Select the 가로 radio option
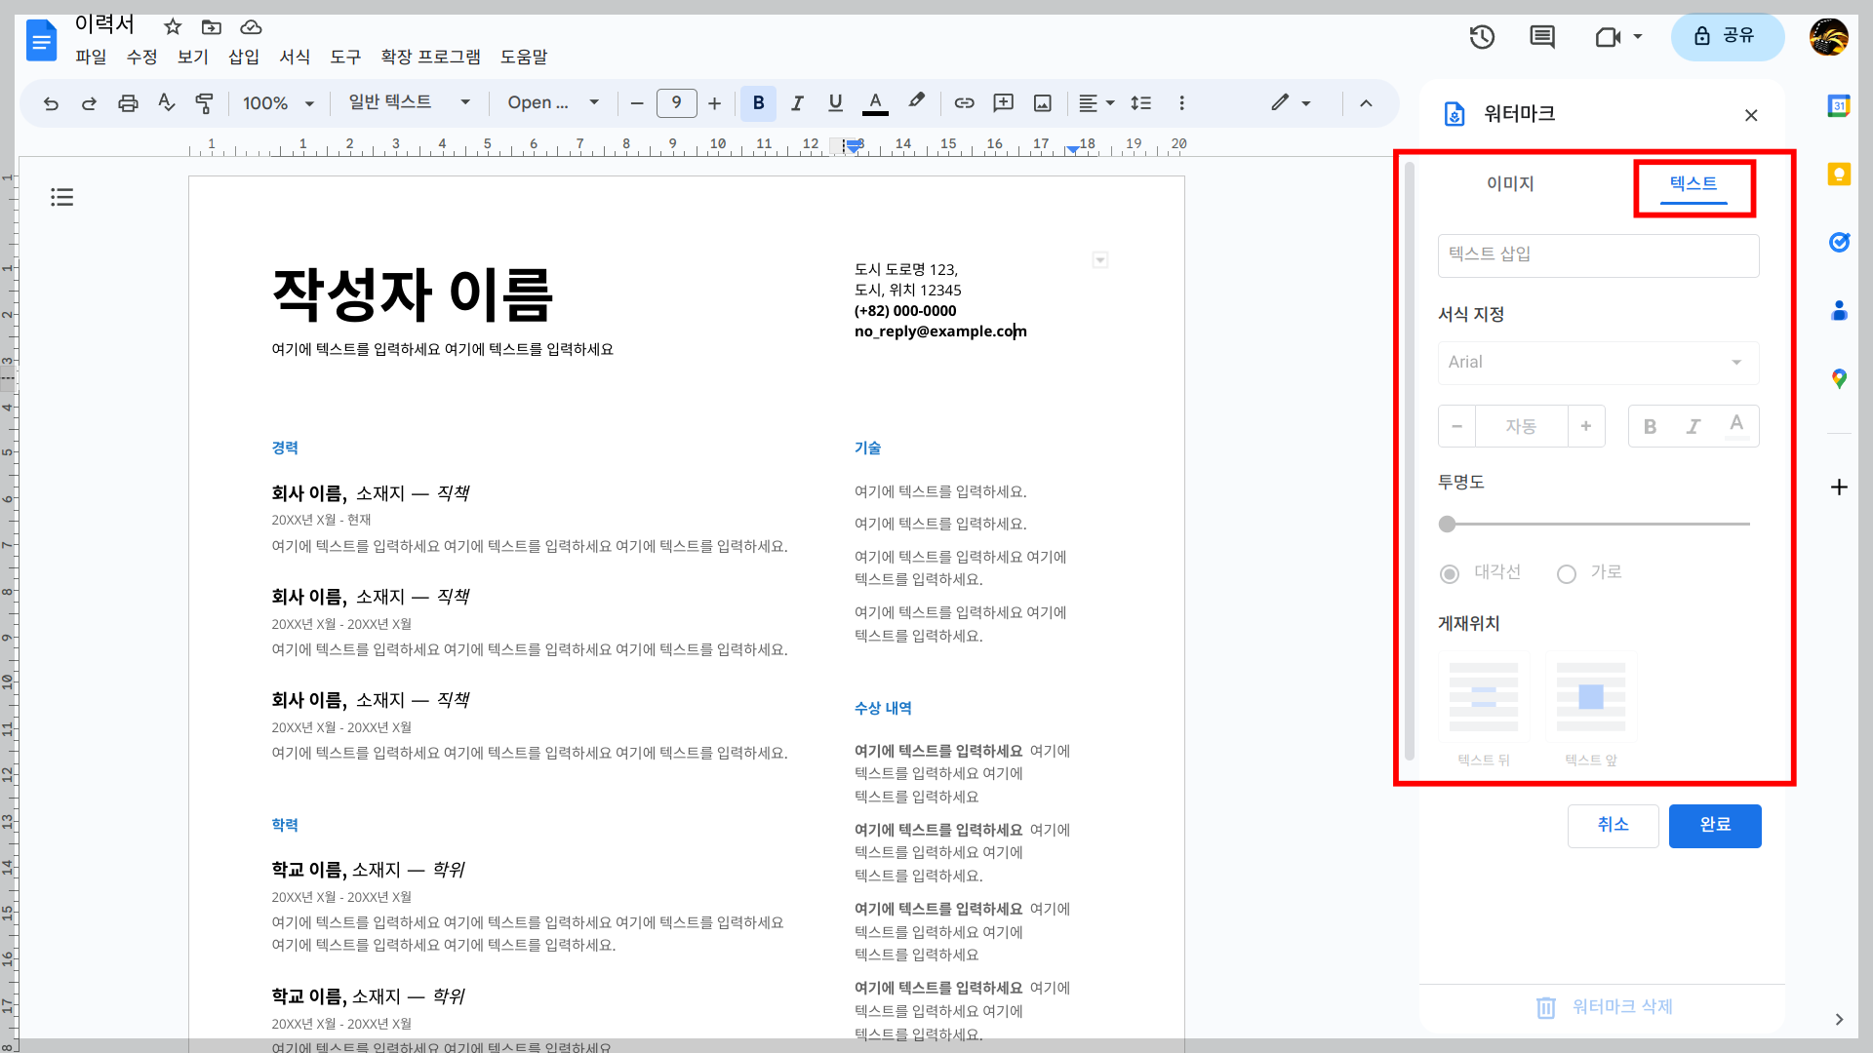This screenshot has width=1873, height=1053. click(x=1567, y=573)
